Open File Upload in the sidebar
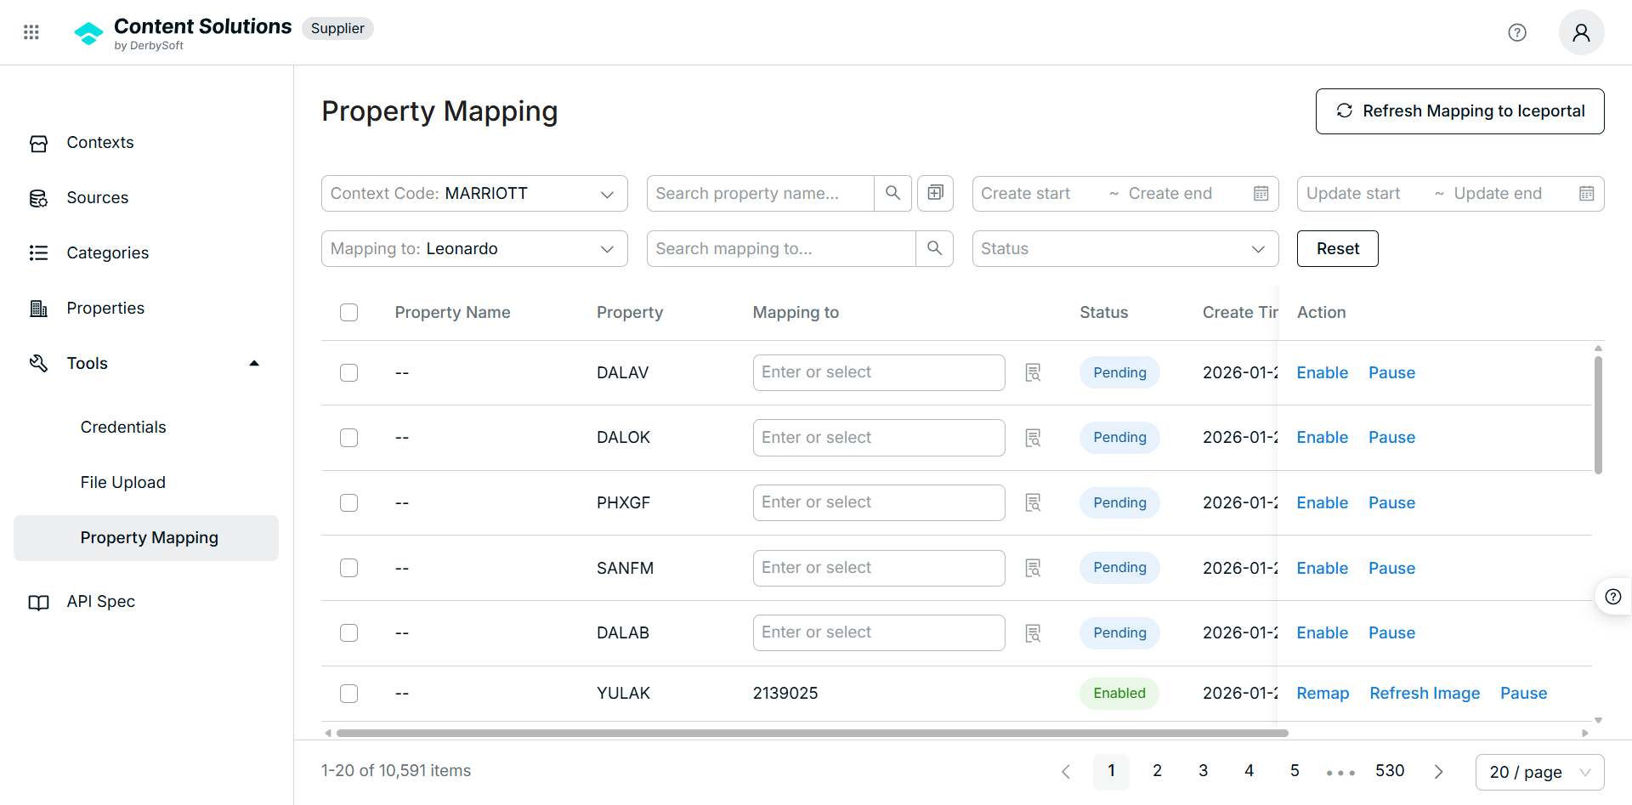The image size is (1632, 805). click(123, 483)
